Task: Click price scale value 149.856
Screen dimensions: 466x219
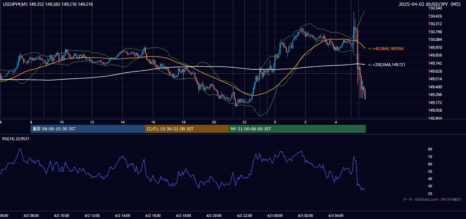Action: click(435, 55)
